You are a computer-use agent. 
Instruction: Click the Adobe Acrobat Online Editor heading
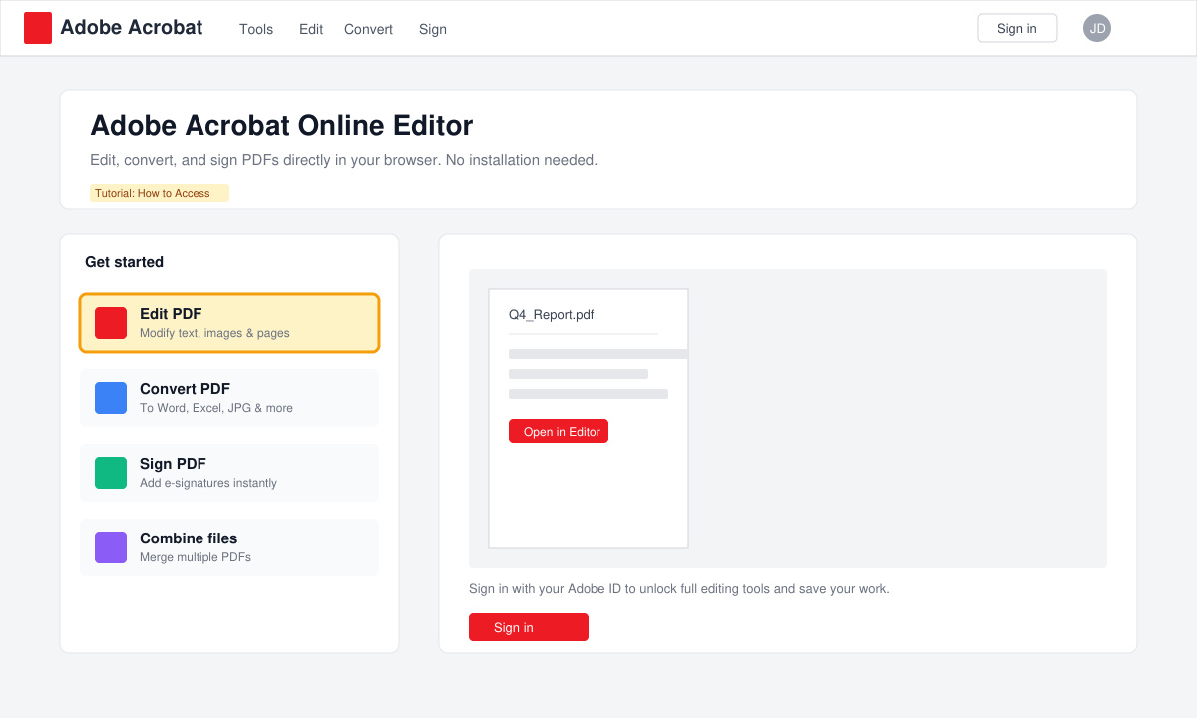click(x=281, y=126)
